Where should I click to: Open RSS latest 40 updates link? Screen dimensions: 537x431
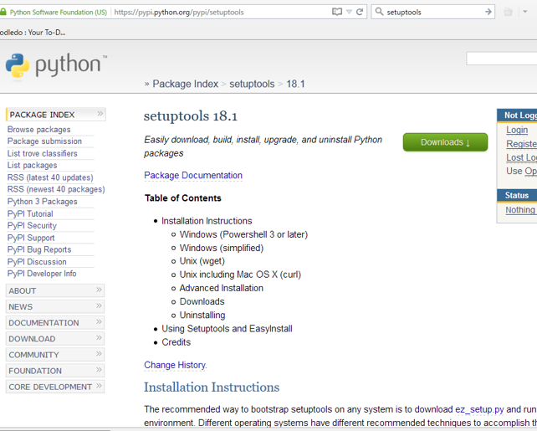50,177
